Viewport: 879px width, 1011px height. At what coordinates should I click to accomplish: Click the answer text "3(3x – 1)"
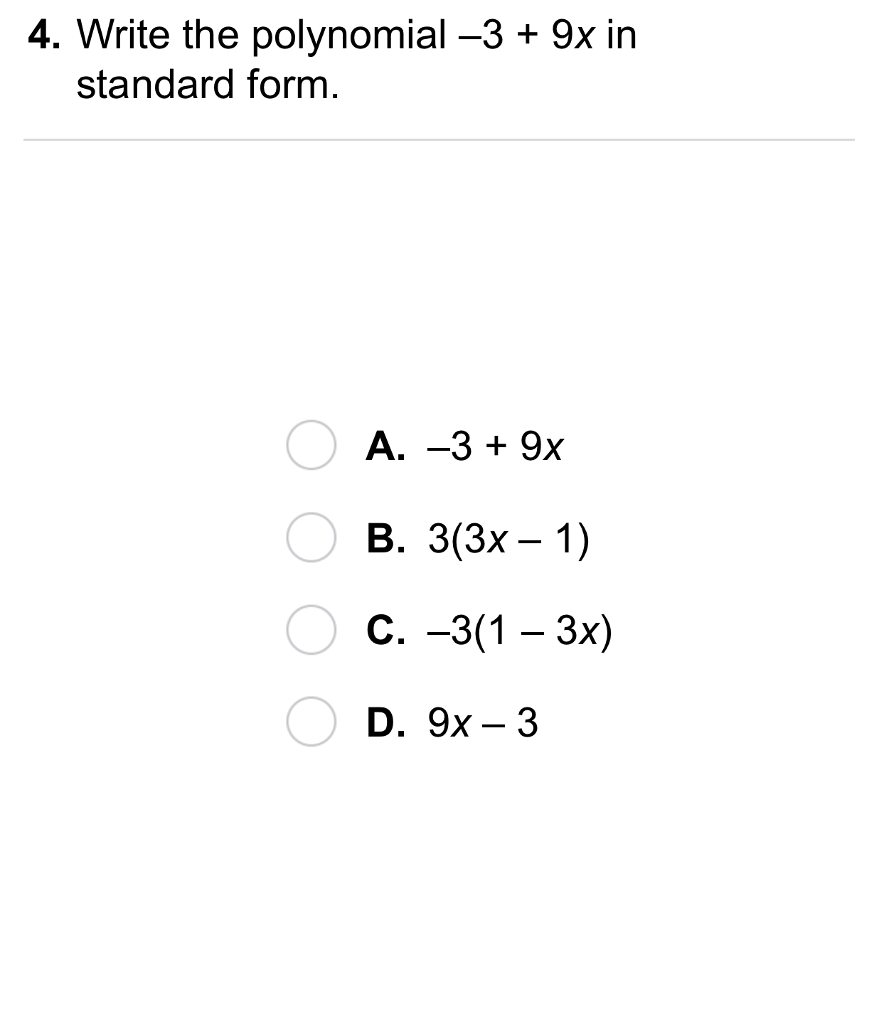click(x=508, y=540)
